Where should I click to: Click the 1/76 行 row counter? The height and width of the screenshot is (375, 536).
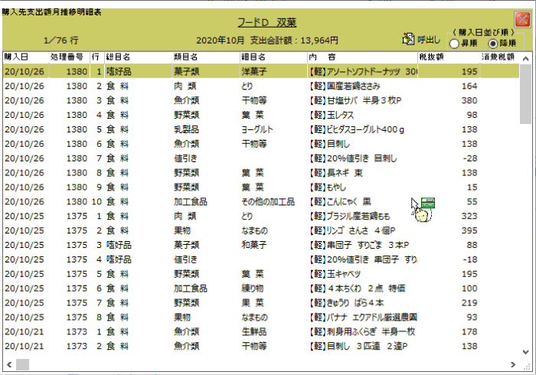click(61, 41)
